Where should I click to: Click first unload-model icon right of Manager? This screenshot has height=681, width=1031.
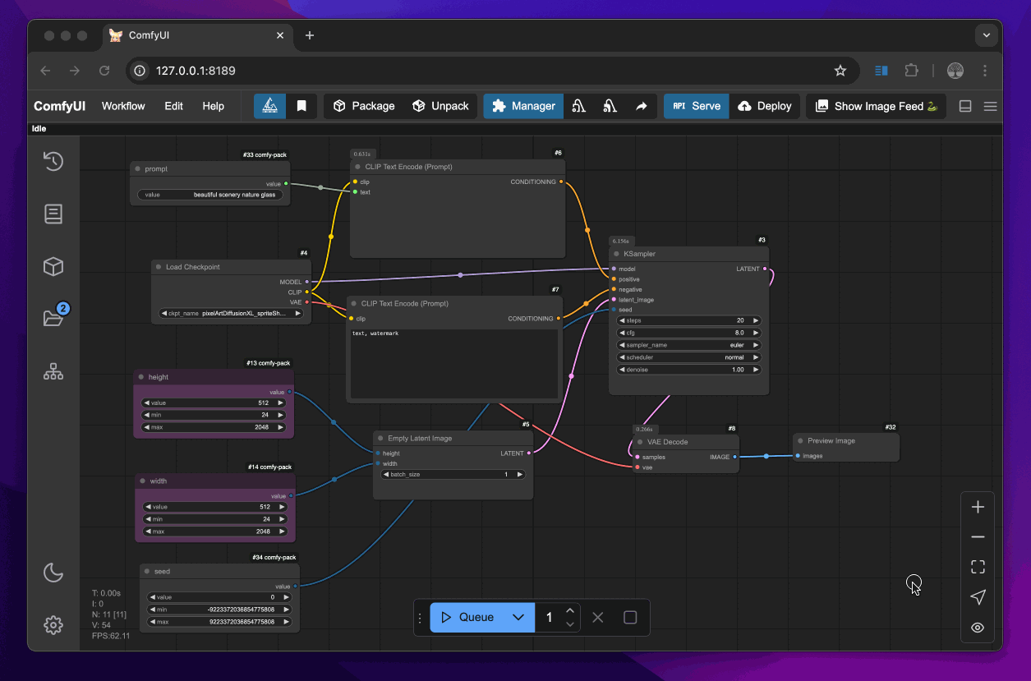579,106
